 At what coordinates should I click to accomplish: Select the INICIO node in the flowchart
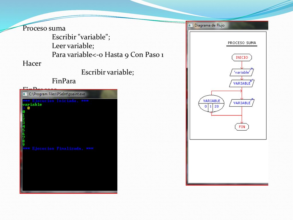tap(242, 57)
